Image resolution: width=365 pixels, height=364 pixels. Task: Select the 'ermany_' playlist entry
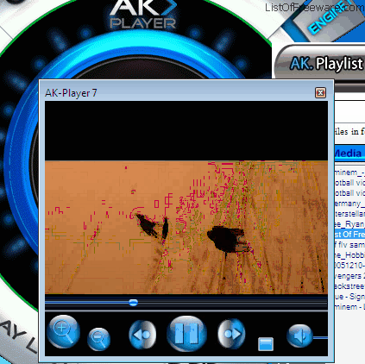[x=349, y=204]
